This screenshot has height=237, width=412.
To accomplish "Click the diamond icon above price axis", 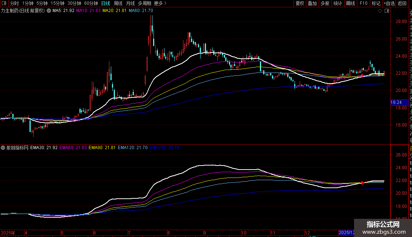I will (x=380, y=11).
